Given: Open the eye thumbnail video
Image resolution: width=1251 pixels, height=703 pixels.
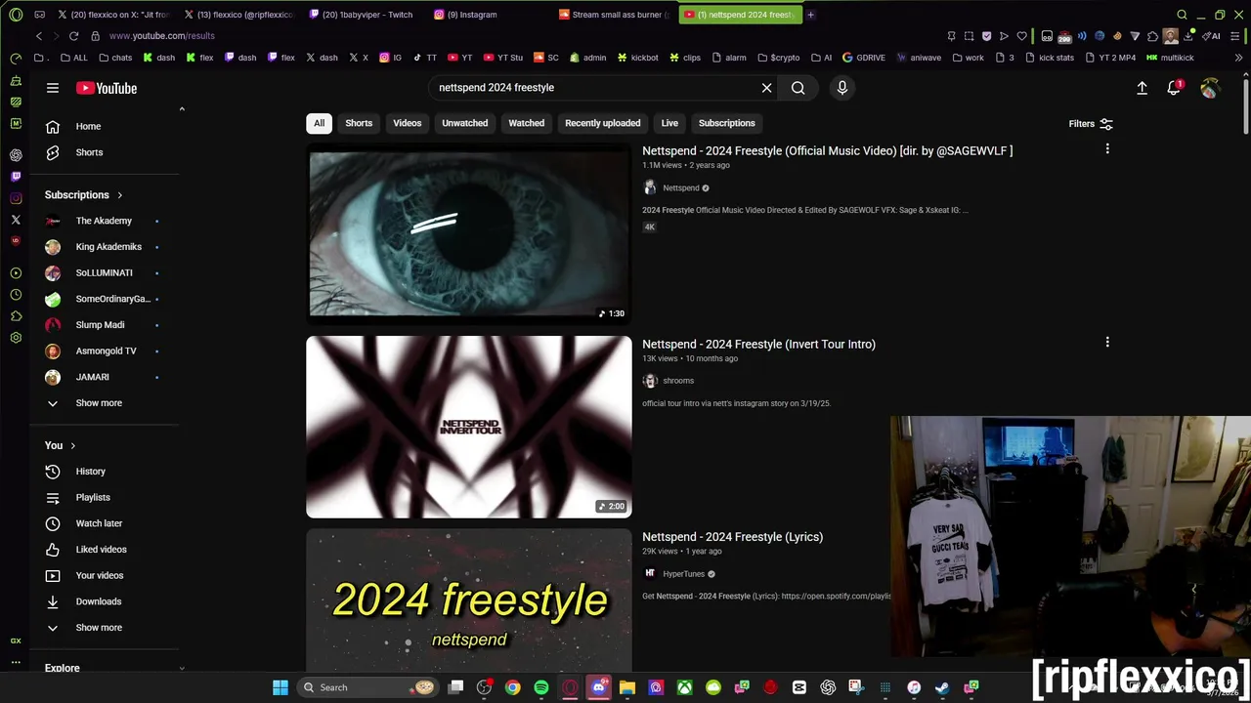Looking at the screenshot, I should (469, 234).
